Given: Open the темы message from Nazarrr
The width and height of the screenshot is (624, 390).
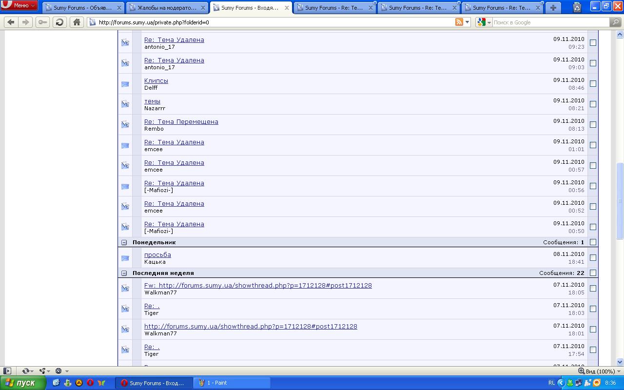Looking at the screenshot, I should pos(152,101).
